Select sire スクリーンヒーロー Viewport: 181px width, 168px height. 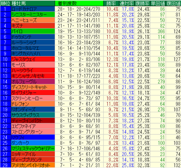(33, 98)
